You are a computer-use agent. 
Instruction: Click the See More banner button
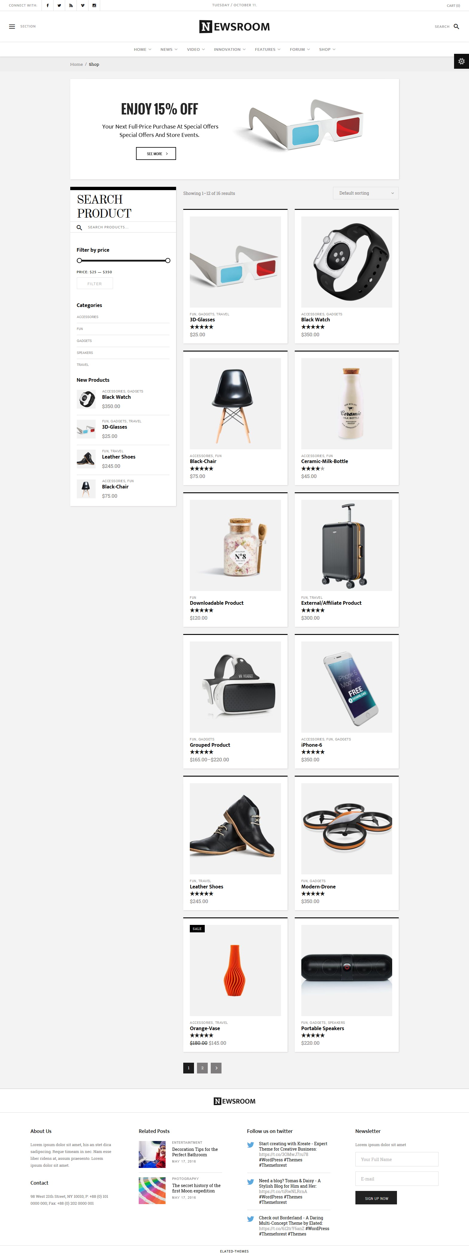[156, 154]
